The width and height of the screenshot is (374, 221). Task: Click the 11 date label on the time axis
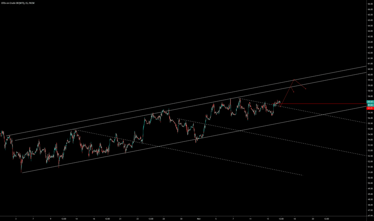pos(250,219)
